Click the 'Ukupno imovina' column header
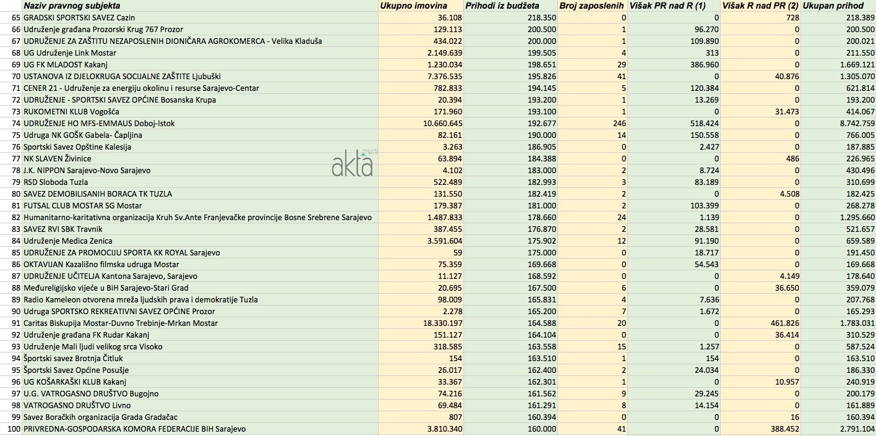876x436 pixels. tap(413, 6)
